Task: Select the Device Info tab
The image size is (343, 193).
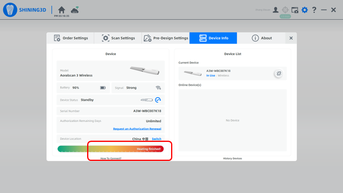Action: point(213,38)
